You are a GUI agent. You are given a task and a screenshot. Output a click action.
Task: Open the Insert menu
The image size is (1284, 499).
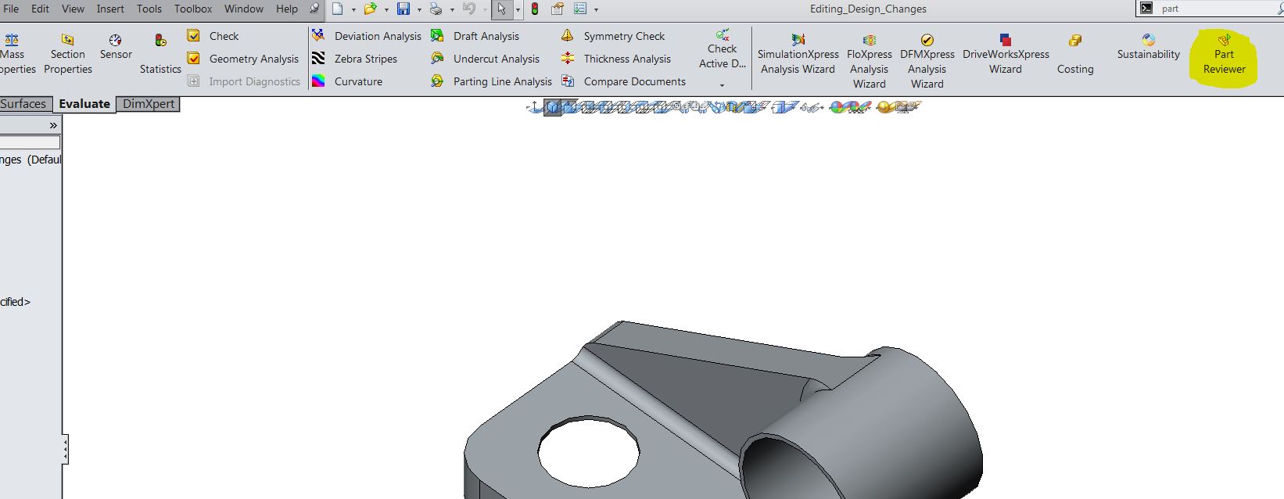[110, 9]
